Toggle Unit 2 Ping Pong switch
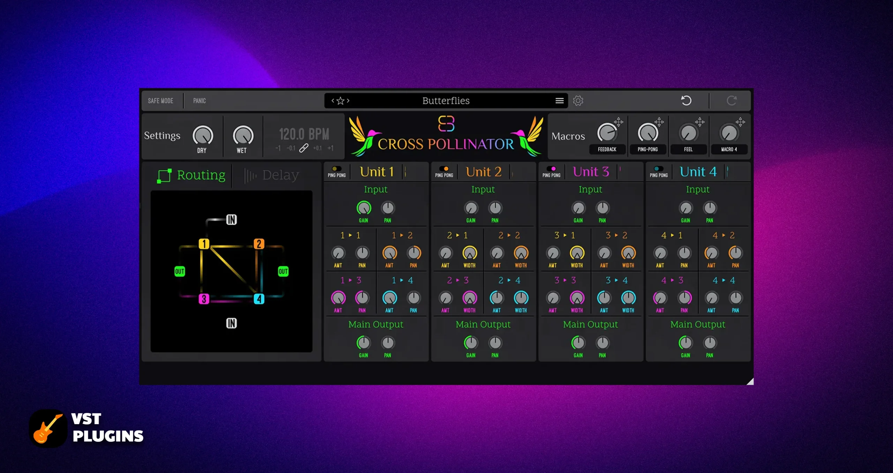 pyautogui.click(x=444, y=169)
